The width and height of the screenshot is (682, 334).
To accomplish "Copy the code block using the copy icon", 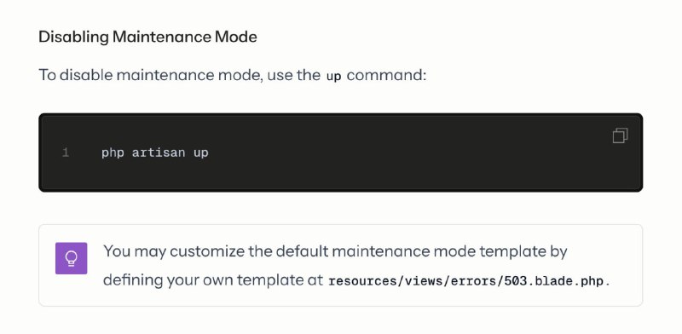I will pos(620,135).
